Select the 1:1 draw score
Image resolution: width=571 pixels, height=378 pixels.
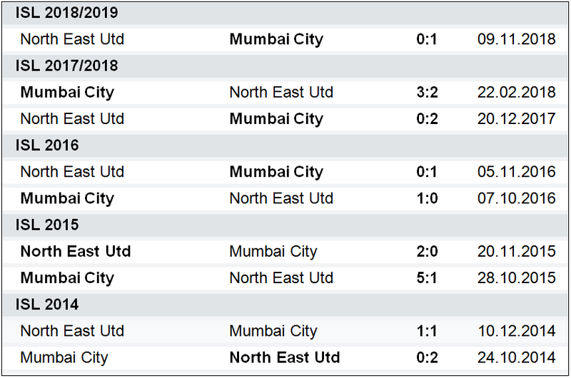point(427,331)
